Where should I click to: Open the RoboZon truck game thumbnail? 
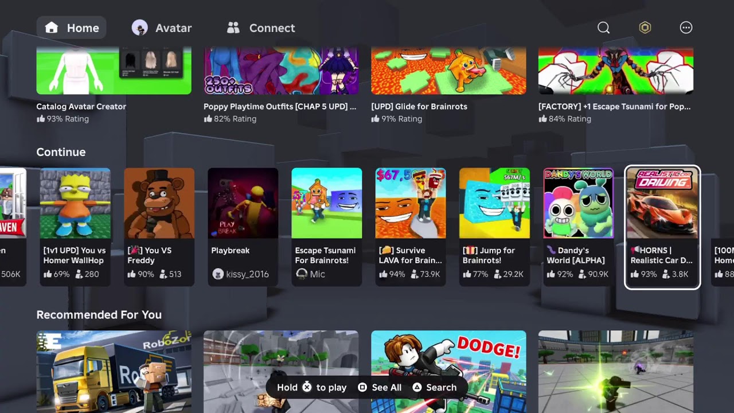point(114,372)
